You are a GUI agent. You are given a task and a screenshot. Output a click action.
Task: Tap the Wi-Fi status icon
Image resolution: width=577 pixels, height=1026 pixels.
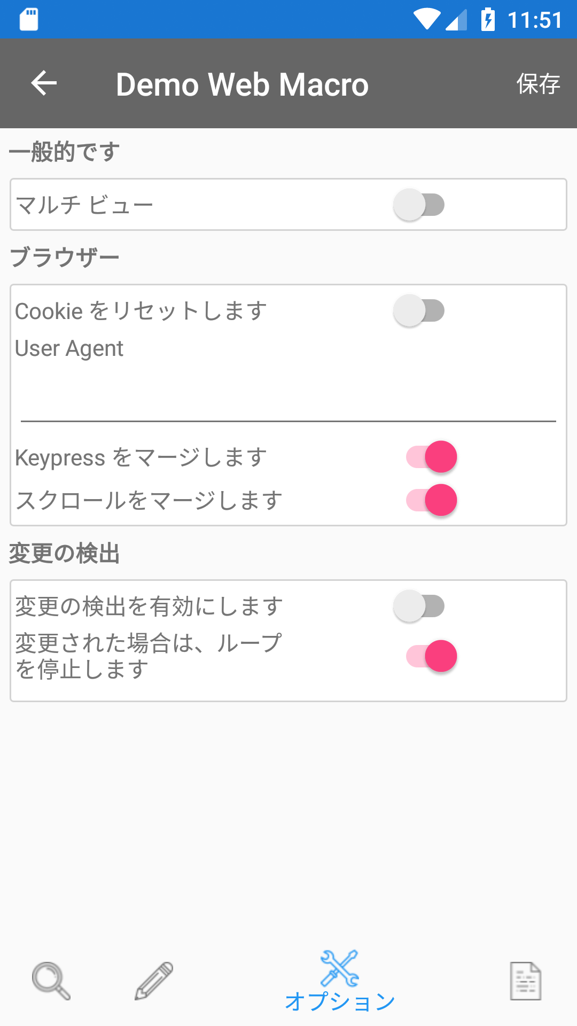pos(426,19)
